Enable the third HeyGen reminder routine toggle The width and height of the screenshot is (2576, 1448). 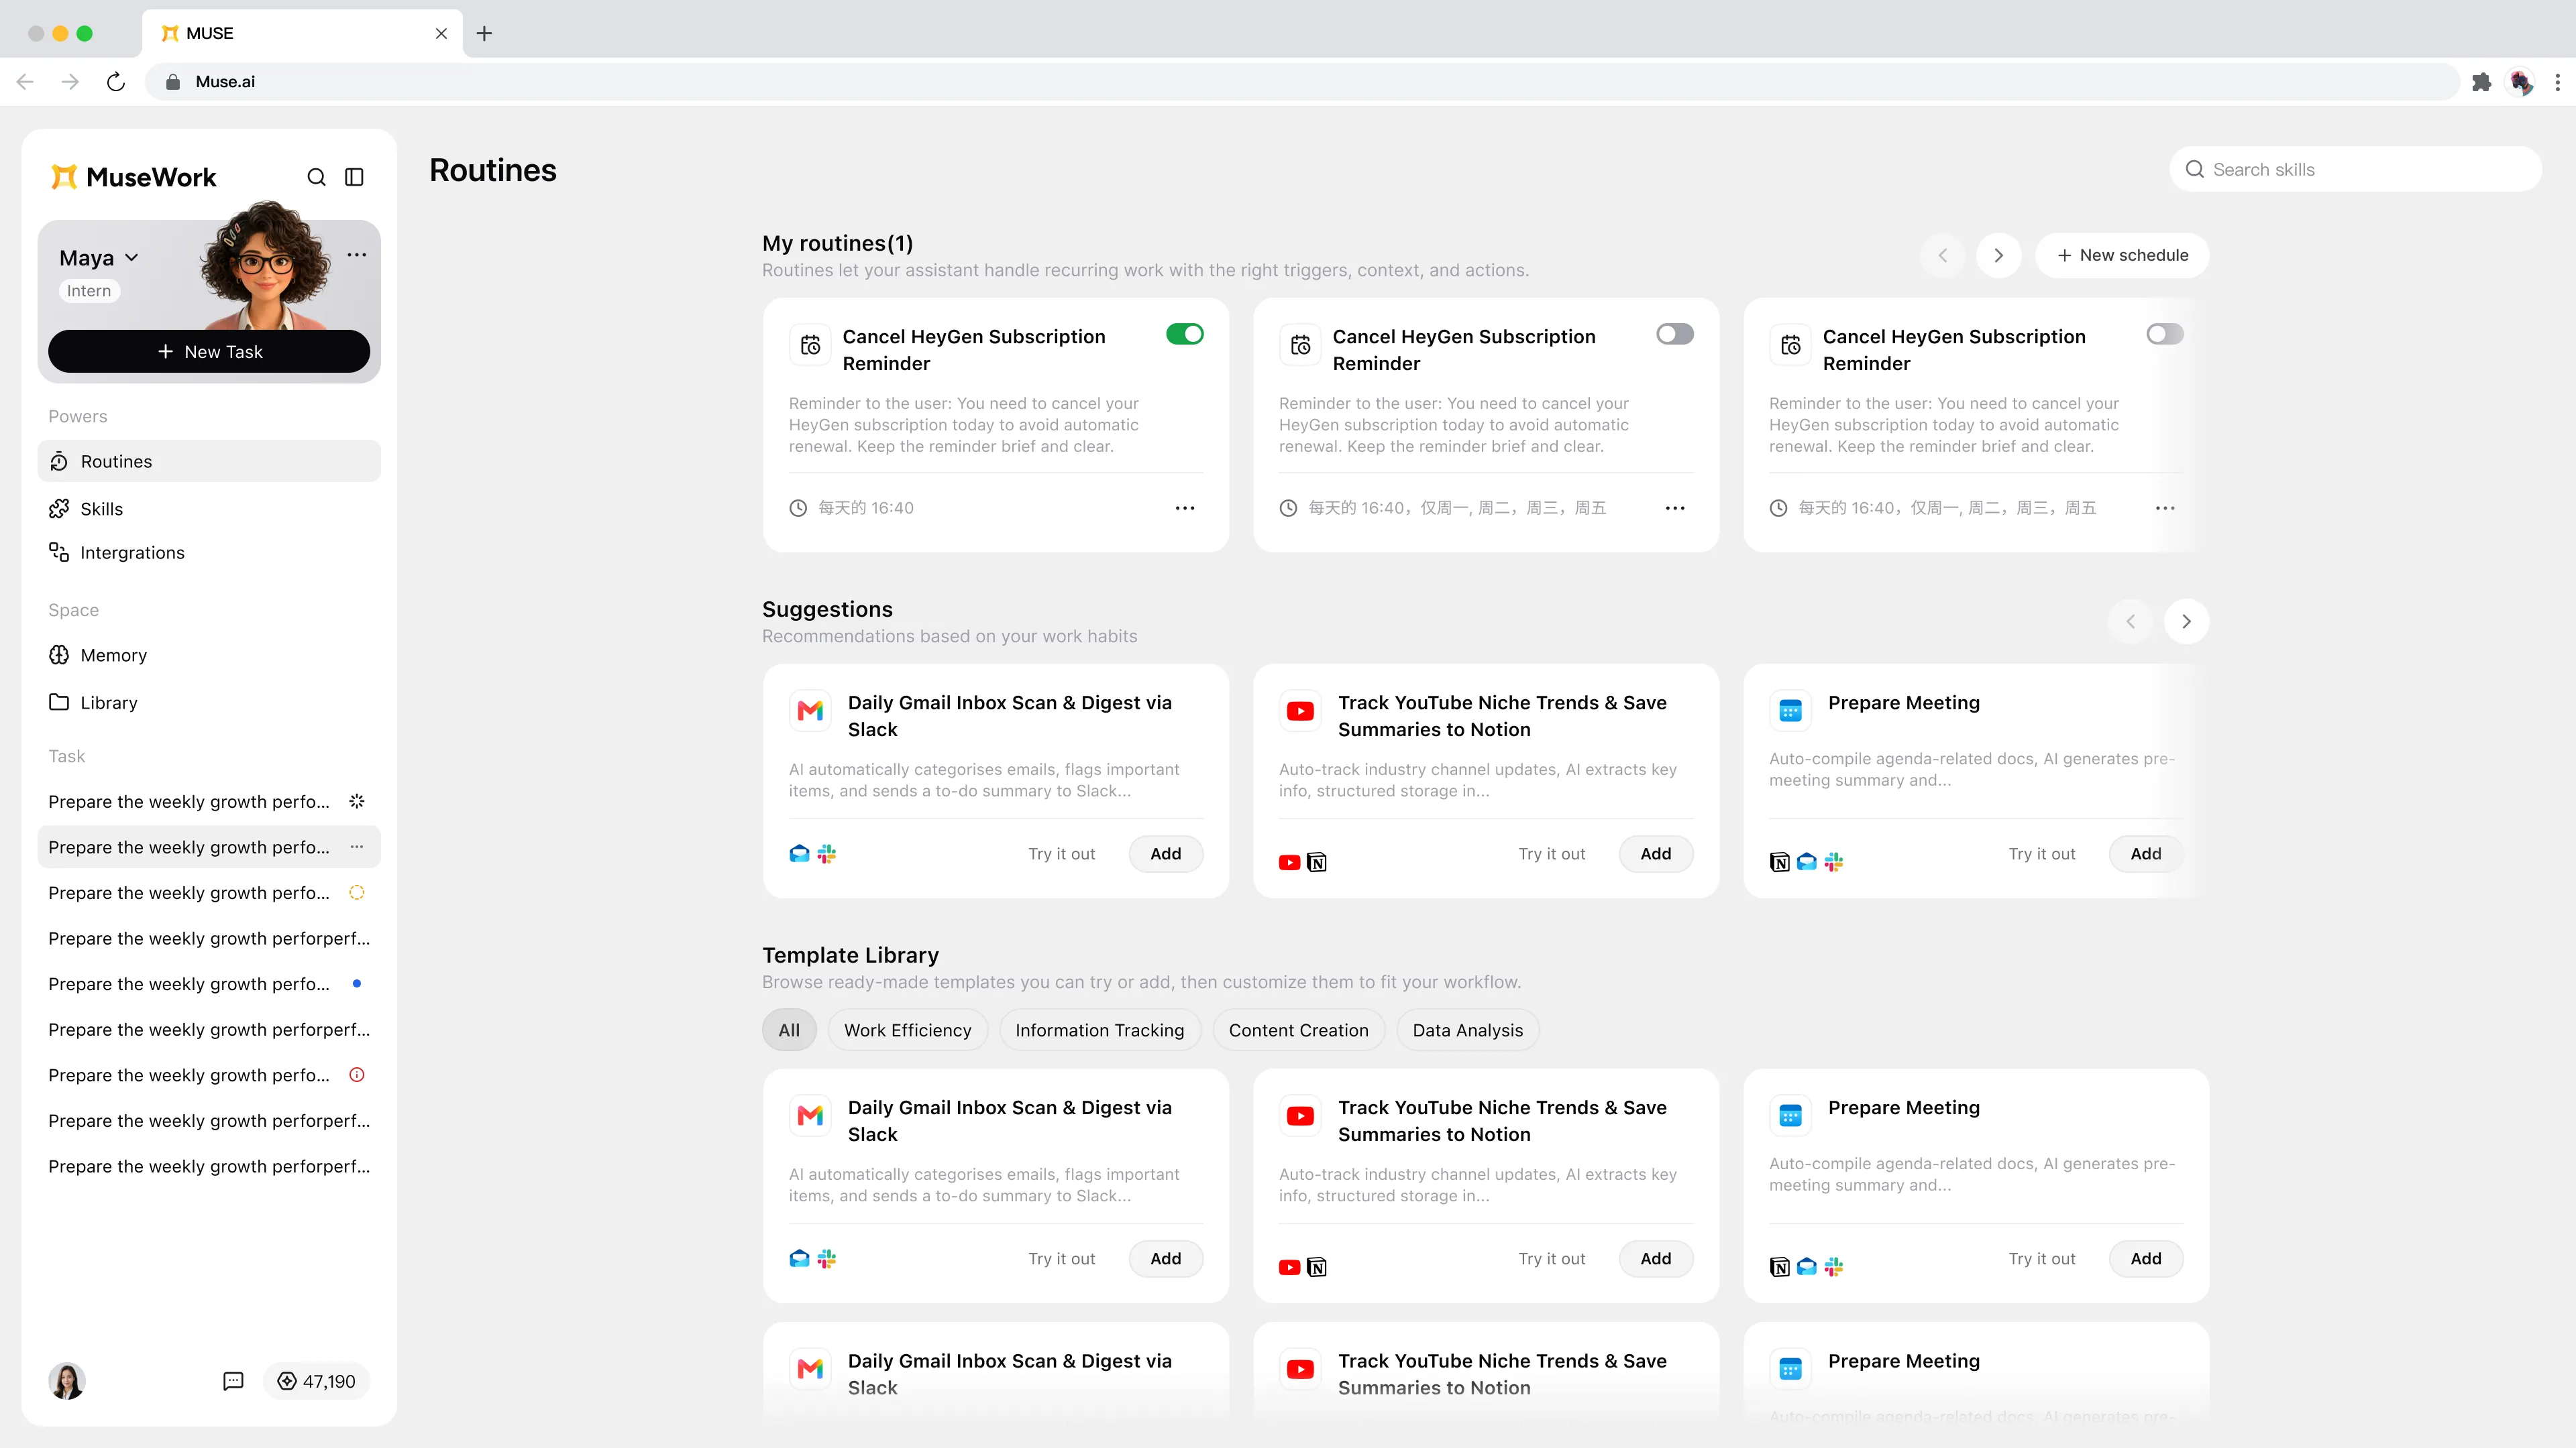[x=2165, y=334]
